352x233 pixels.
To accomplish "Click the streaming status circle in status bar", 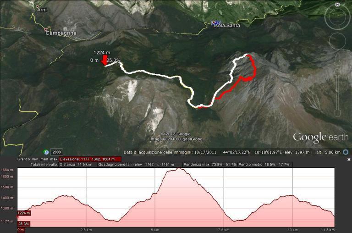I will click(346, 152).
